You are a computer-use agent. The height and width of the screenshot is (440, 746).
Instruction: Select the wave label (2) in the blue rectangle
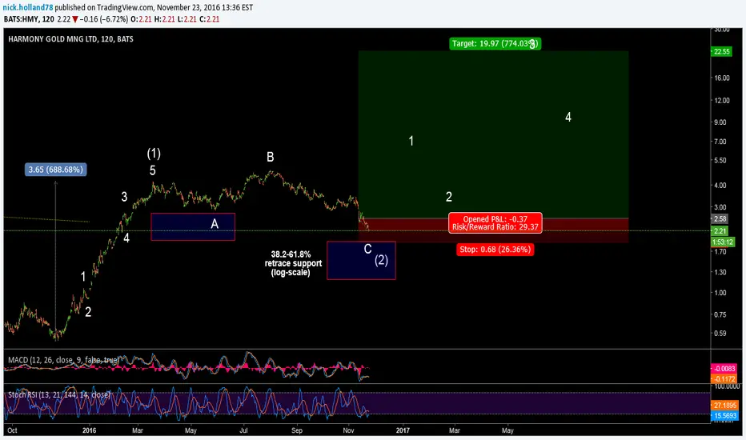(381, 260)
